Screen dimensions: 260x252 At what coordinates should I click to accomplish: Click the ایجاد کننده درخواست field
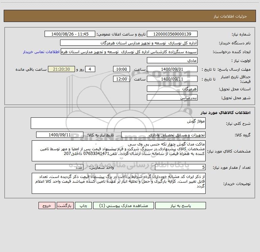129,51
